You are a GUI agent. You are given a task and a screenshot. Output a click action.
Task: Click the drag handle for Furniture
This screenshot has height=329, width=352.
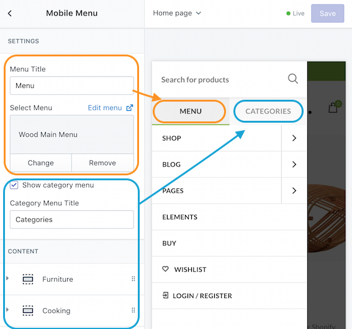click(133, 279)
